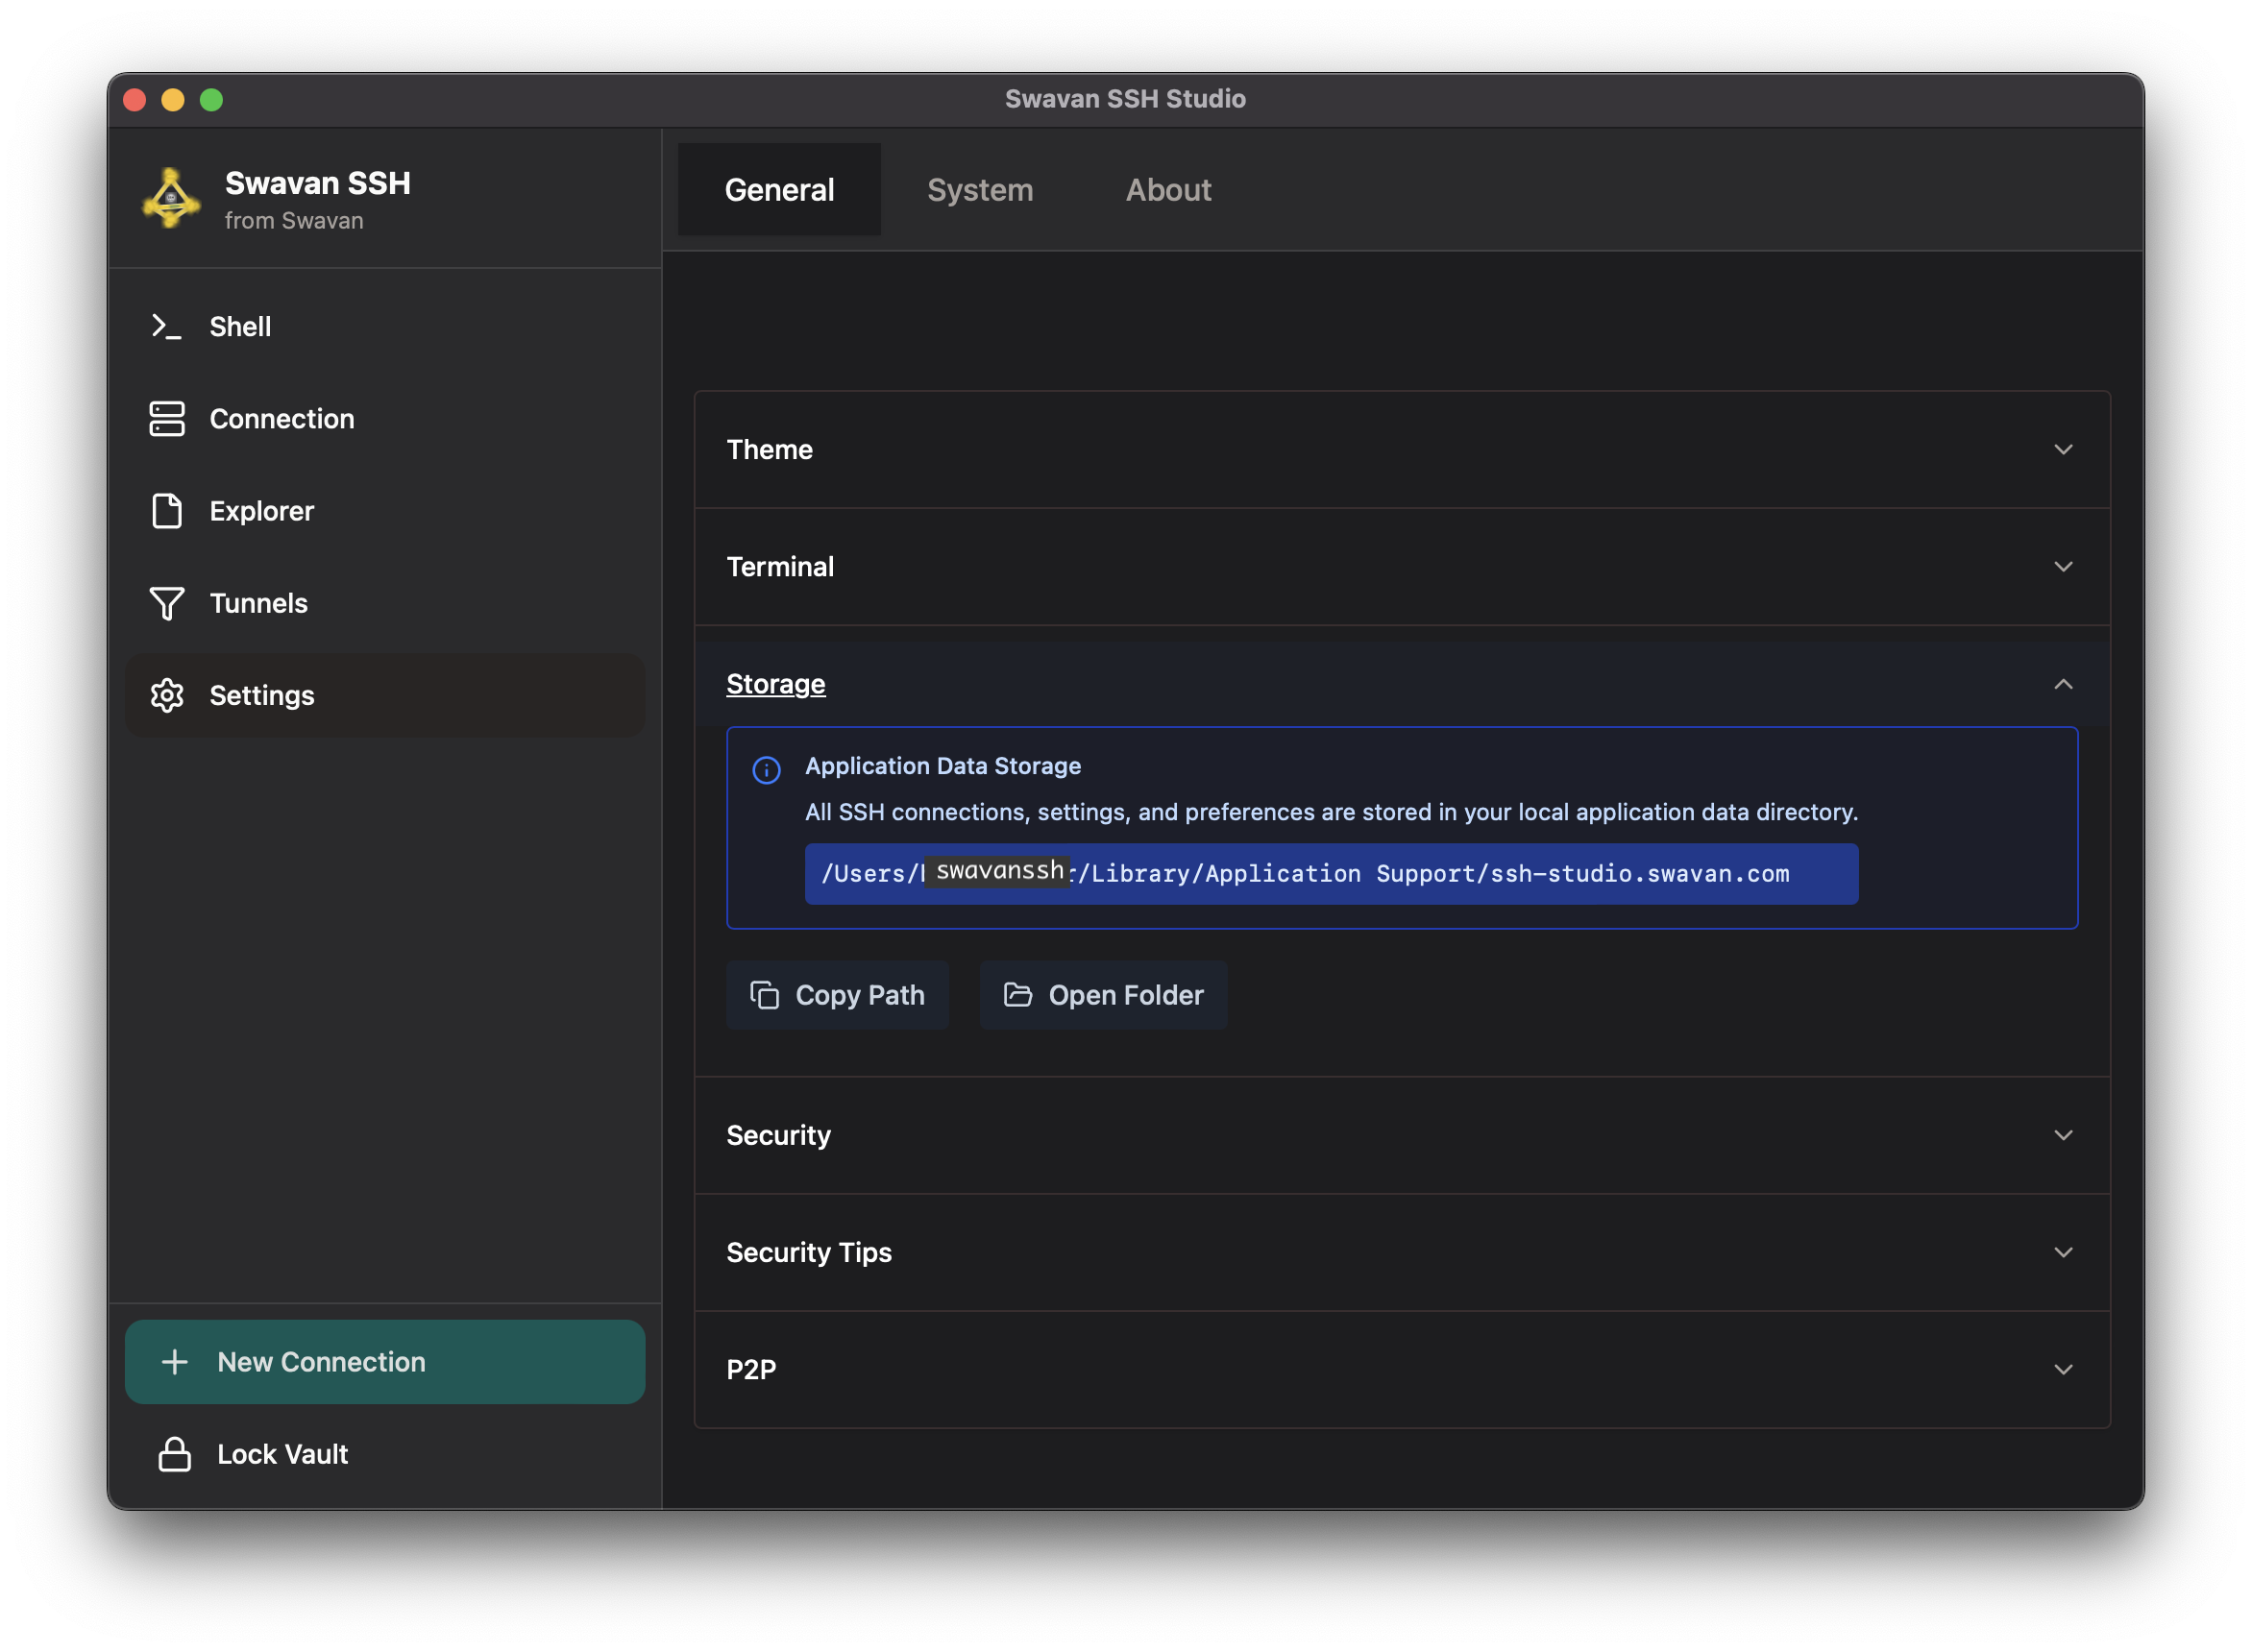2252x1652 pixels.
Task: Select the Tunnels funnel icon
Action: tap(166, 603)
